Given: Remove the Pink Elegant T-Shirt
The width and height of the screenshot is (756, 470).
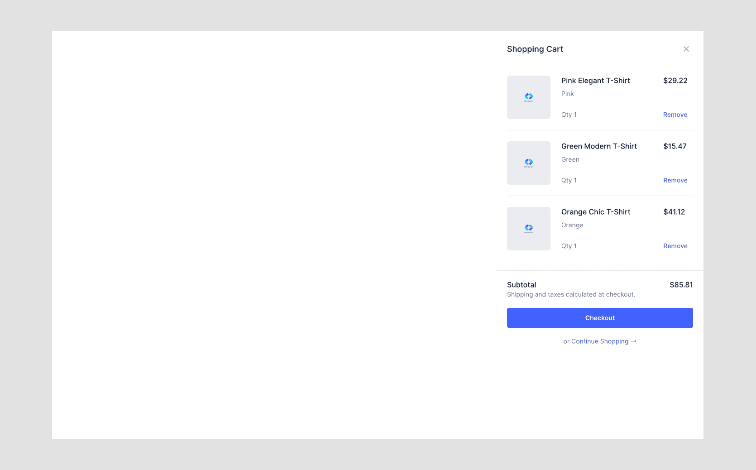Looking at the screenshot, I should coord(675,115).
